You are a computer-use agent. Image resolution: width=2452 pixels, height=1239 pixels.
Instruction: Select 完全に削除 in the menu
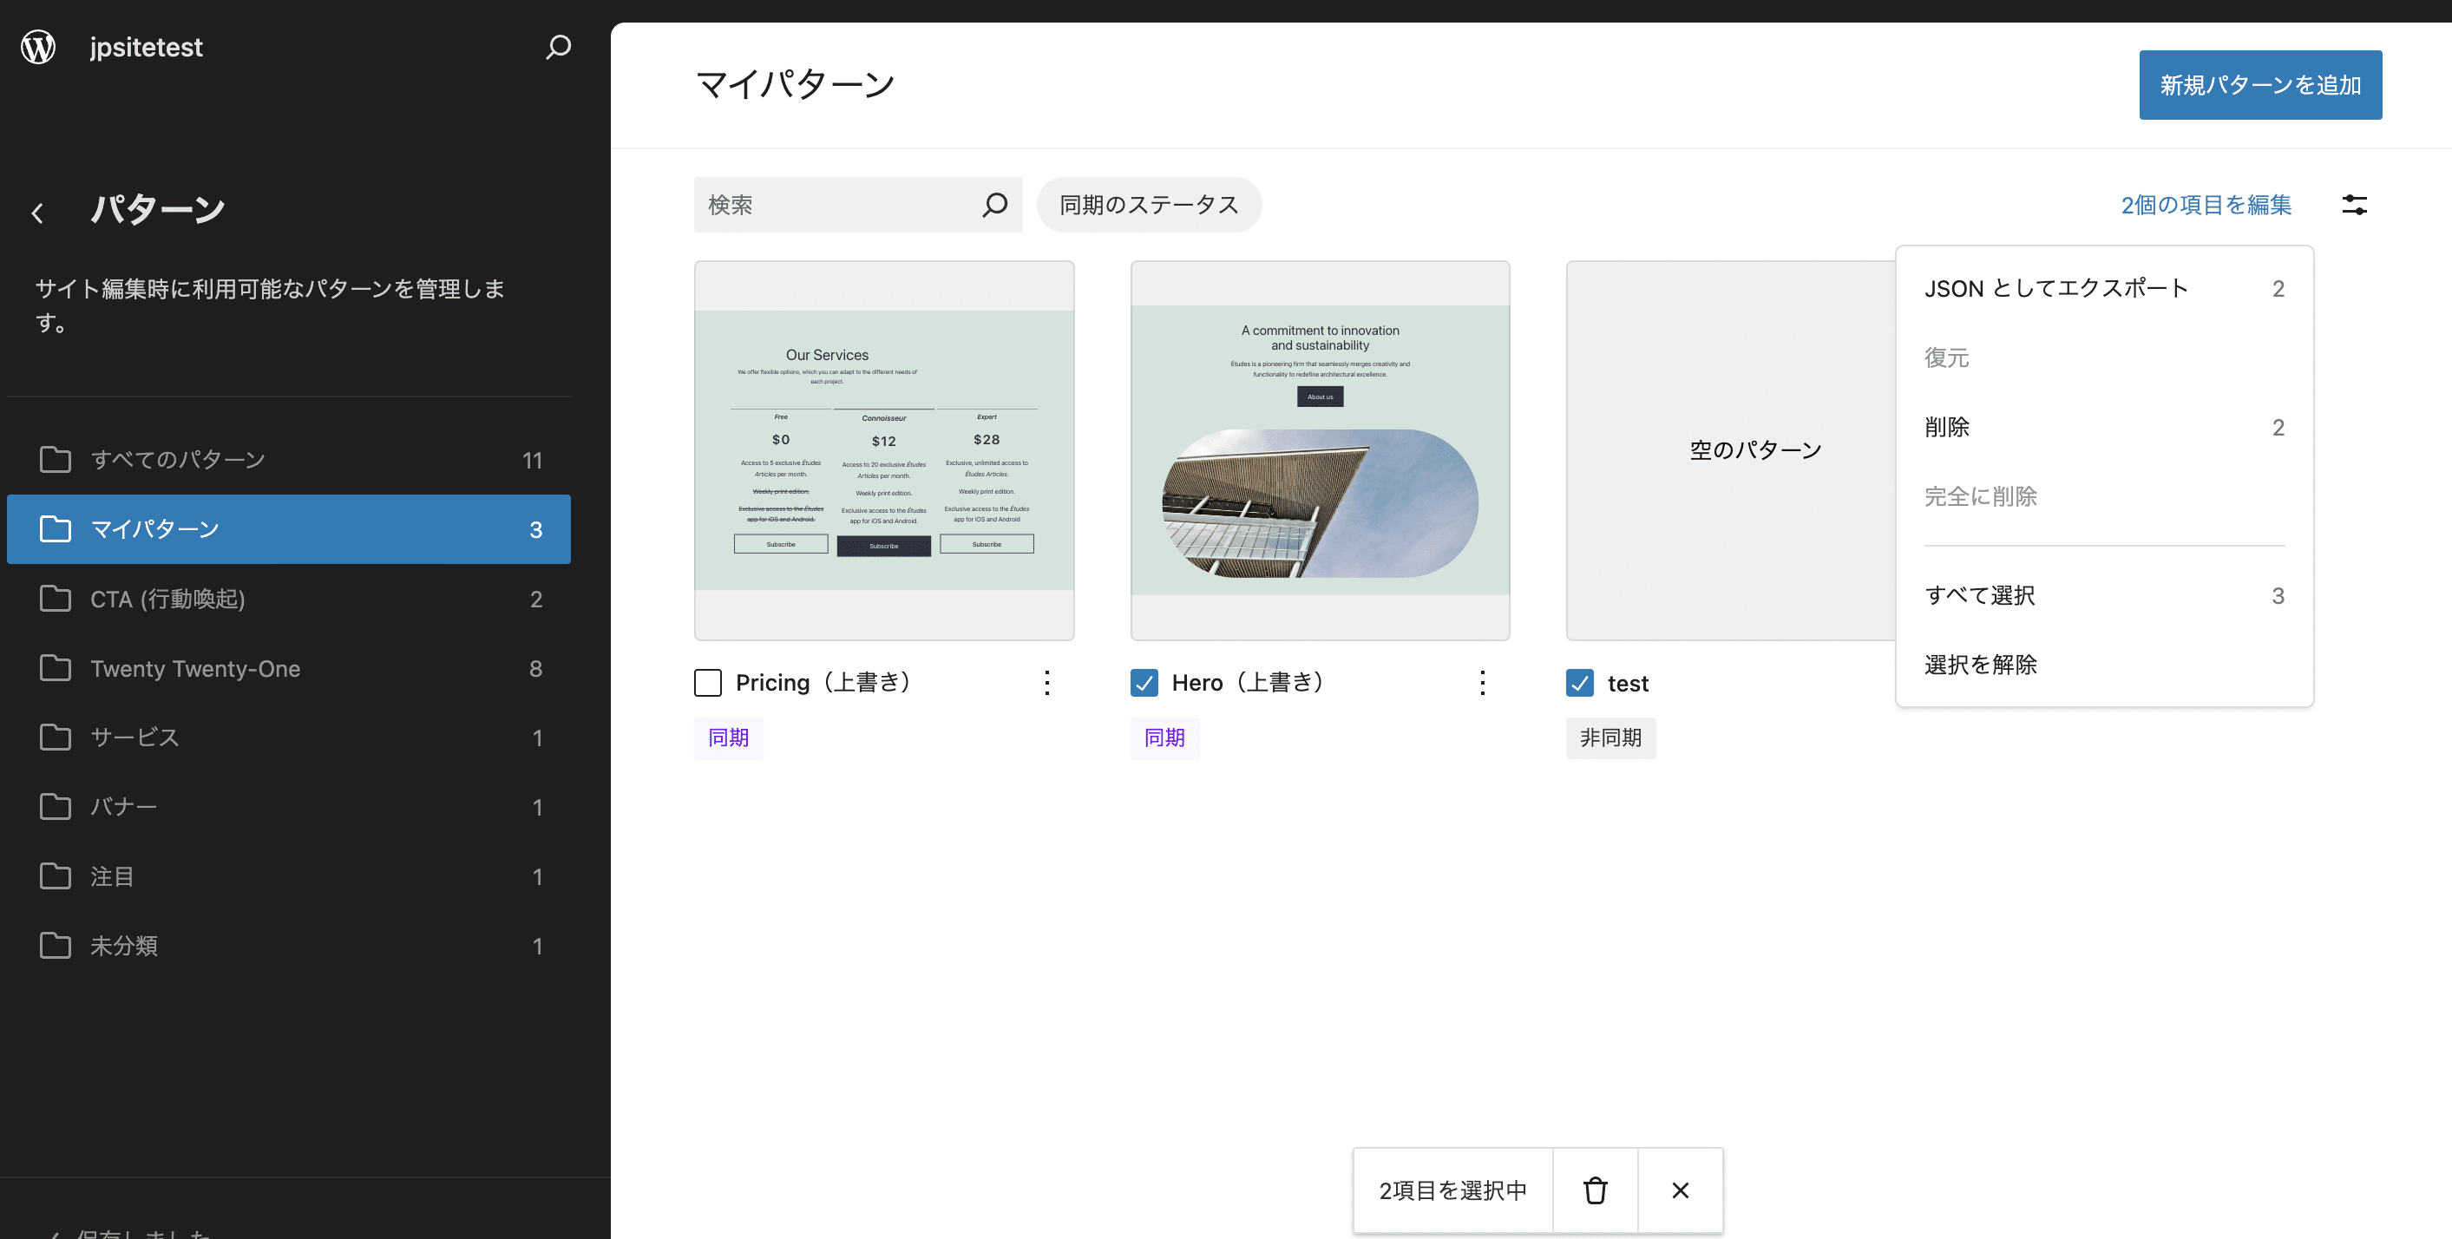2103,497
